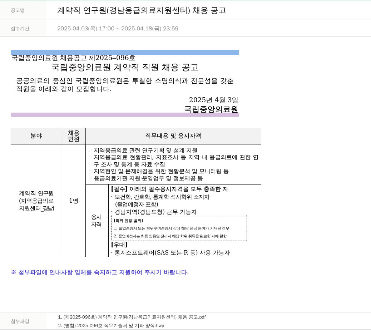Click 통계소프트웨어(SAS 또는 R 등) 사용 가능자 line
Viewport: 371px width, 330px height.
tap(170, 253)
